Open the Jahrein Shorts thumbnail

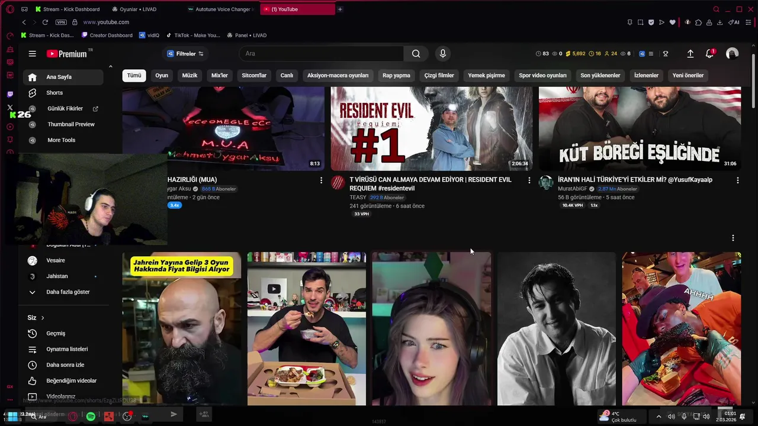(x=182, y=329)
